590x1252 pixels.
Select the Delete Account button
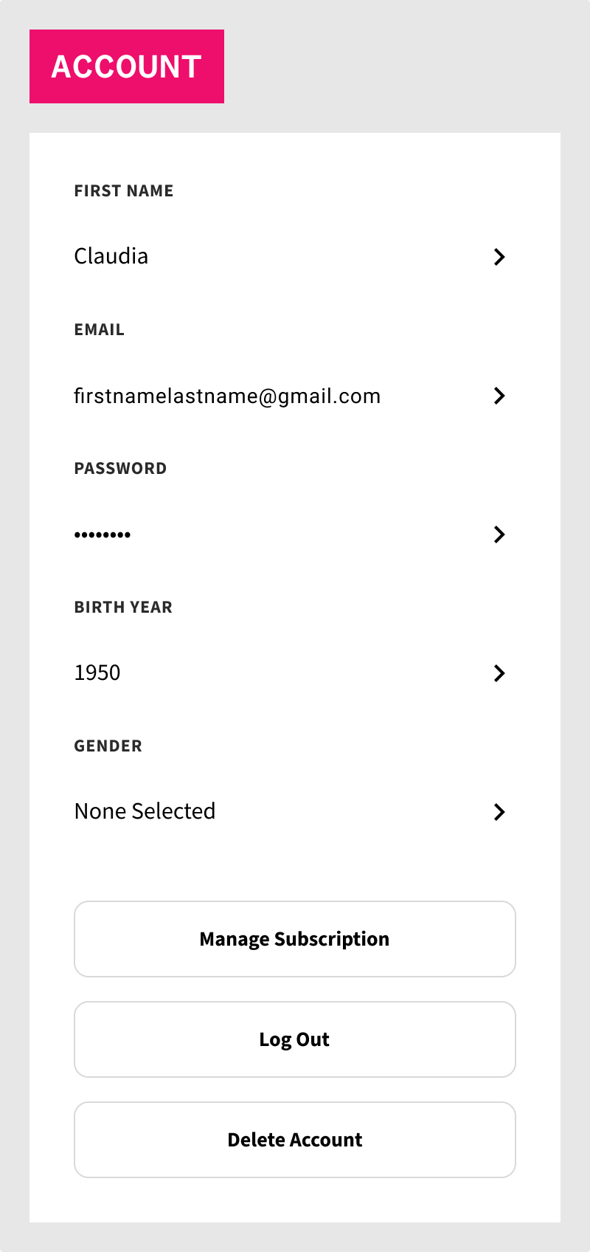click(295, 1140)
